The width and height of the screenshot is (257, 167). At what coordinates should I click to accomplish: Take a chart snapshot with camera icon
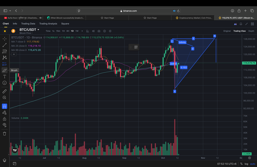click(99, 31)
